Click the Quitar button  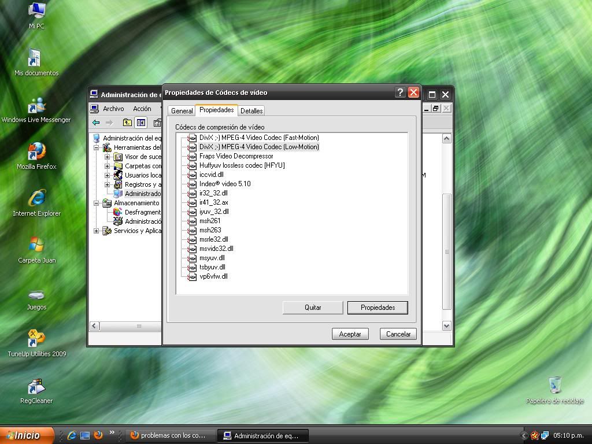313,308
